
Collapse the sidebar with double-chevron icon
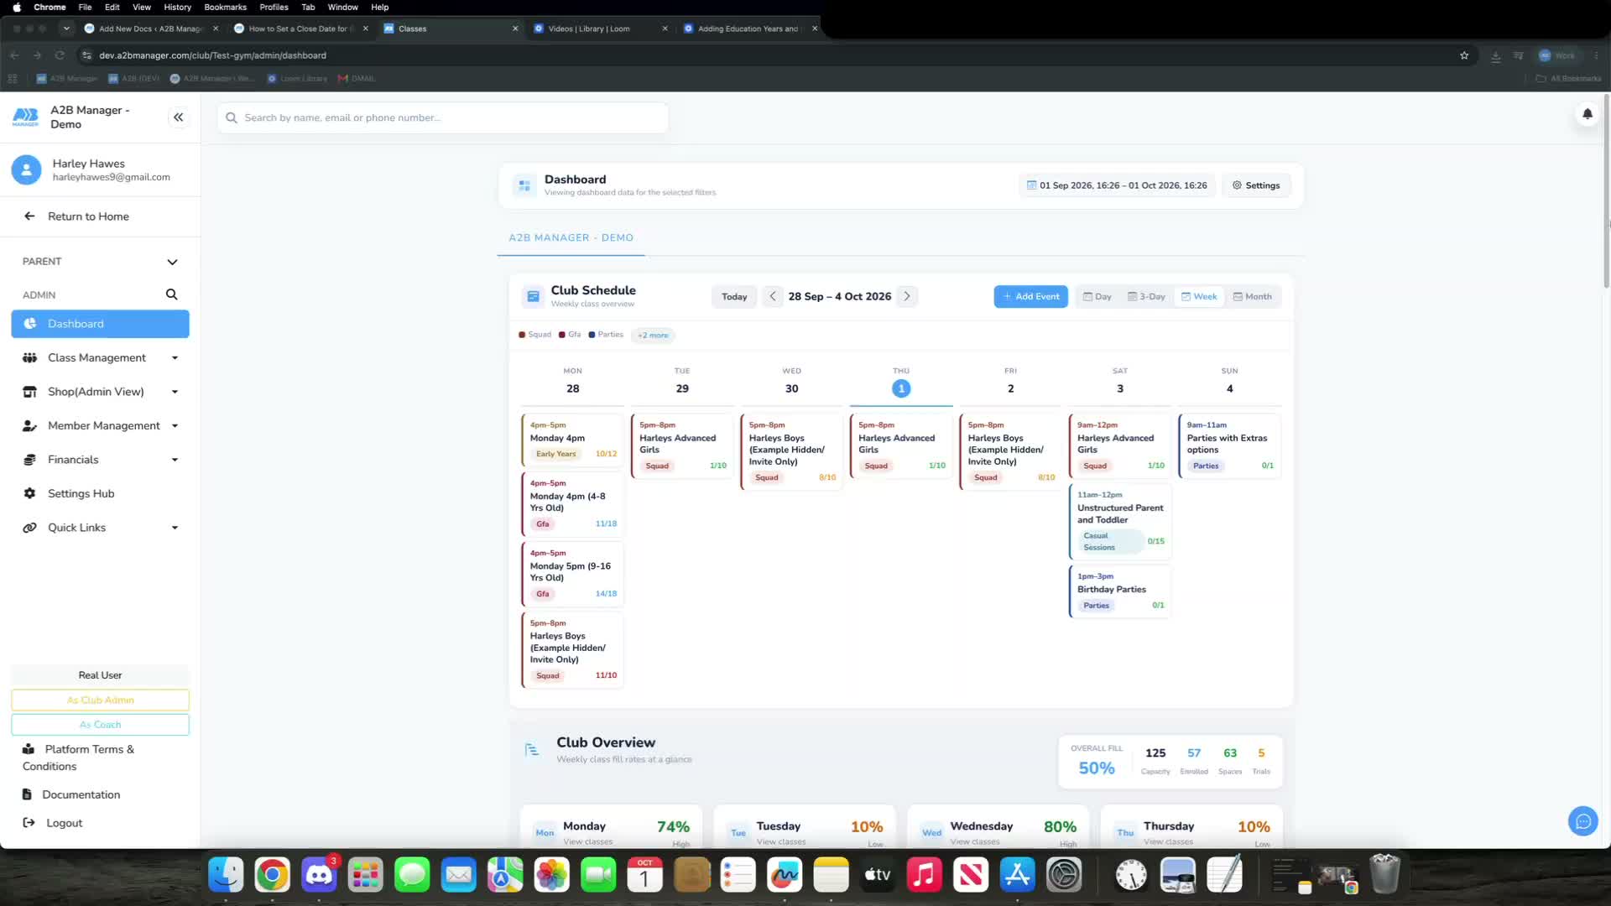pos(178,117)
